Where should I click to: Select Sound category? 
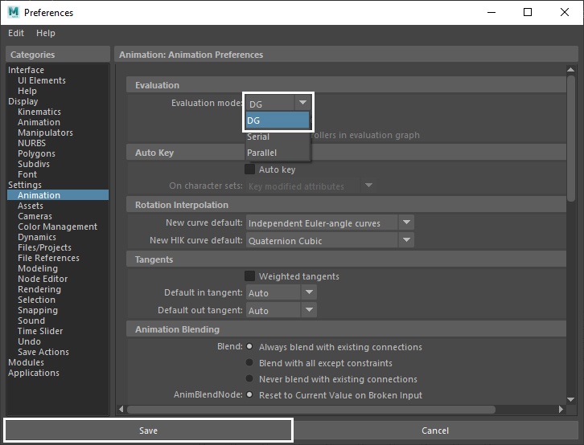point(31,320)
